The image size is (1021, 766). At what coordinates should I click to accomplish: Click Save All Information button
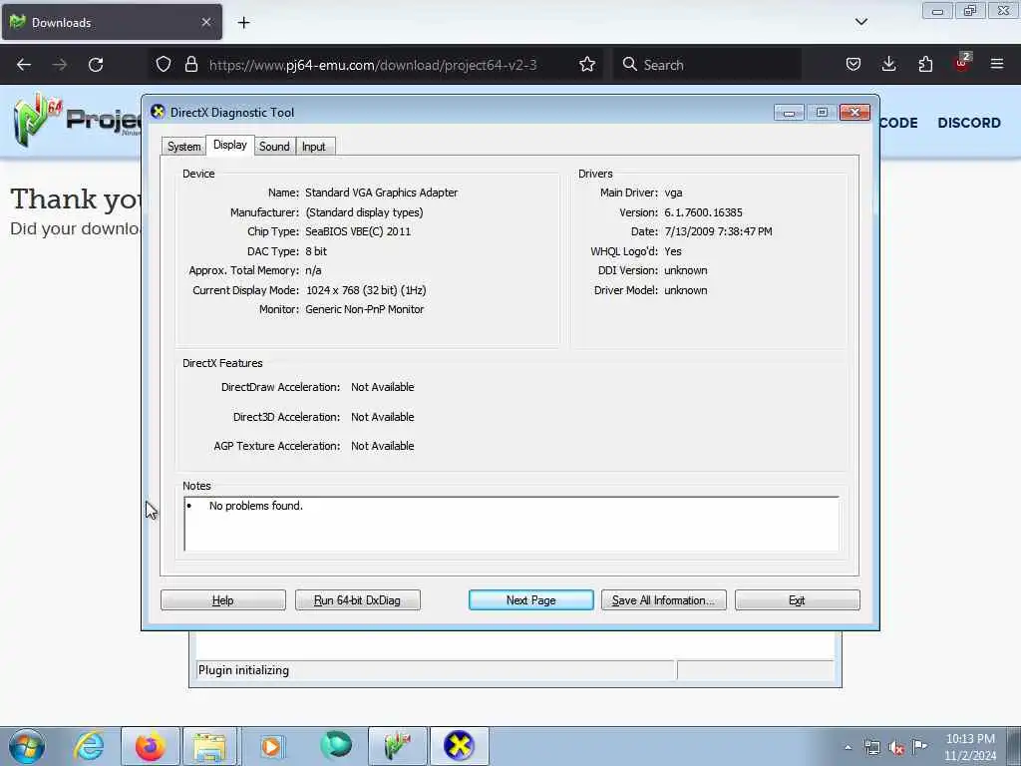click(663, 600)
